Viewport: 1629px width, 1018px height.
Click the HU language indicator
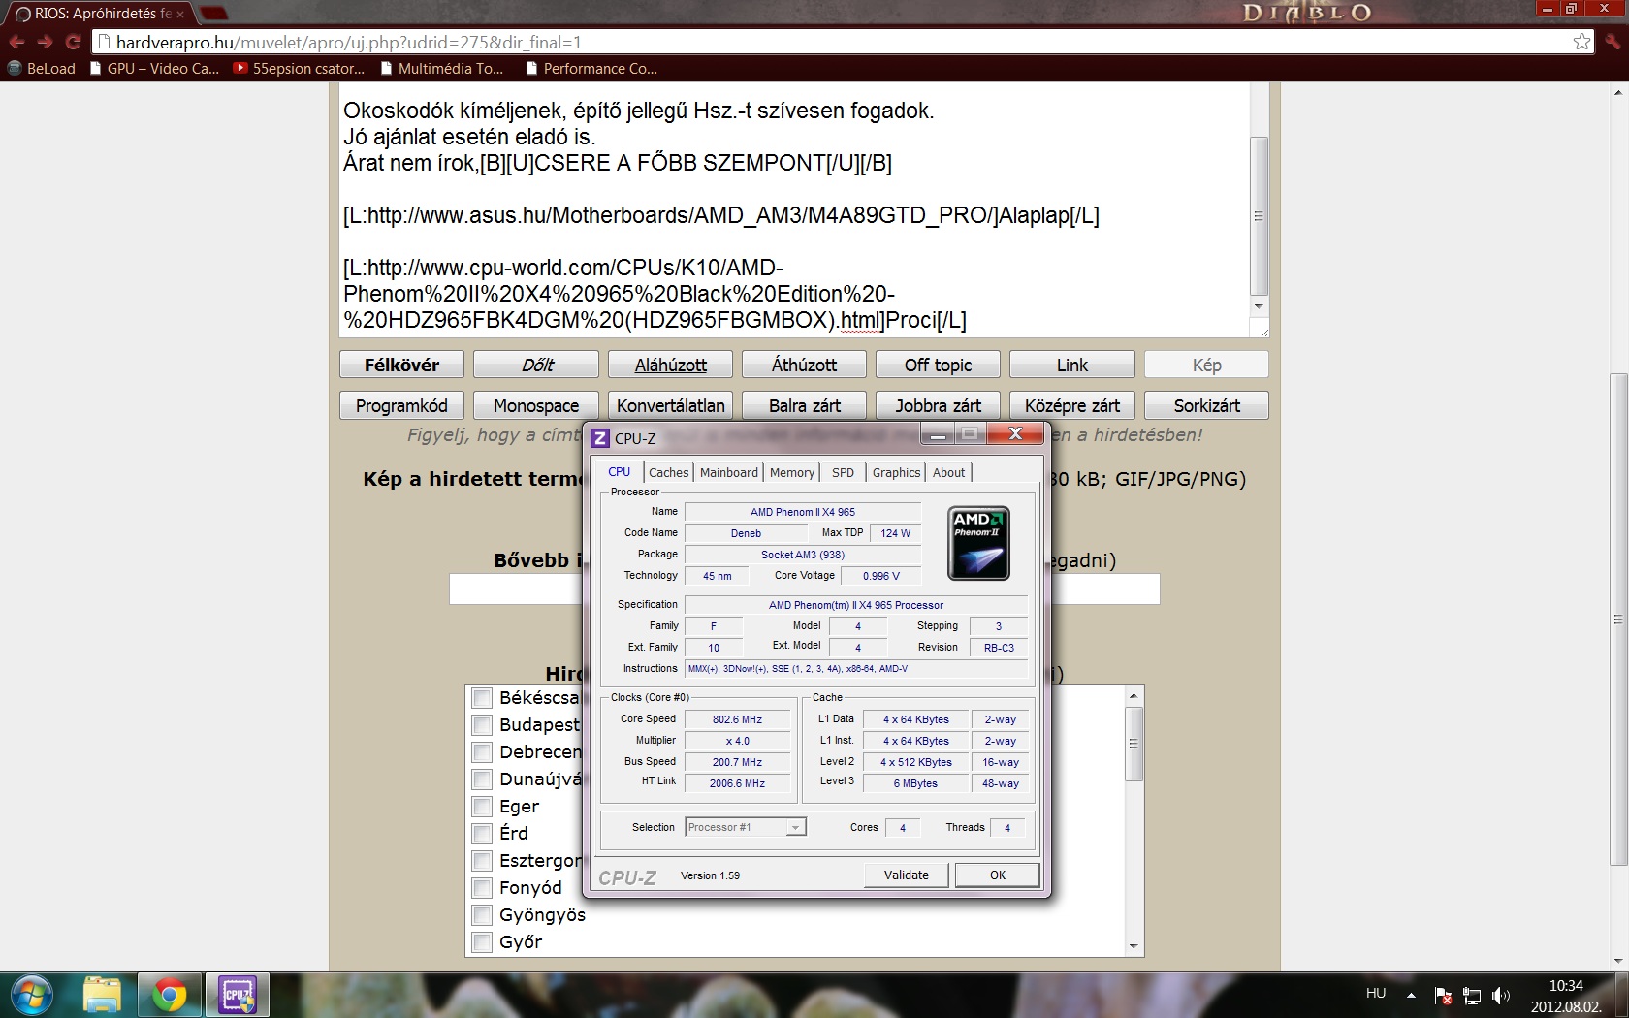(x=1376, y=993)
